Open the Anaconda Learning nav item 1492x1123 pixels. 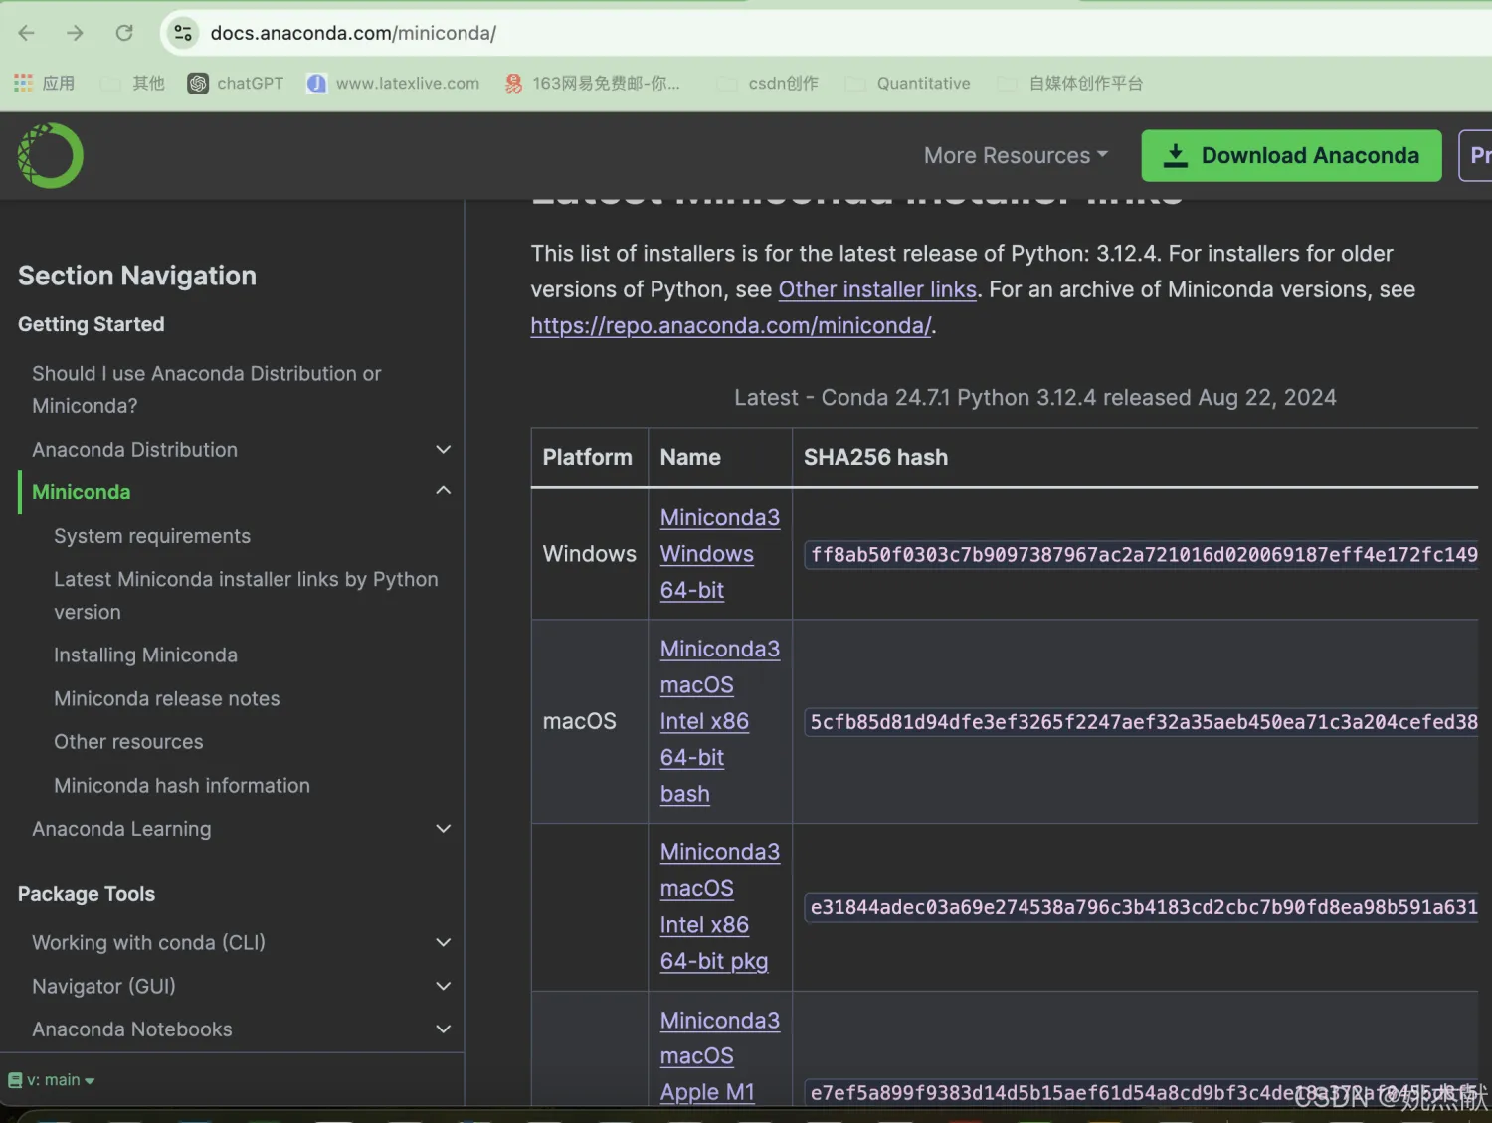coord(121,829)
